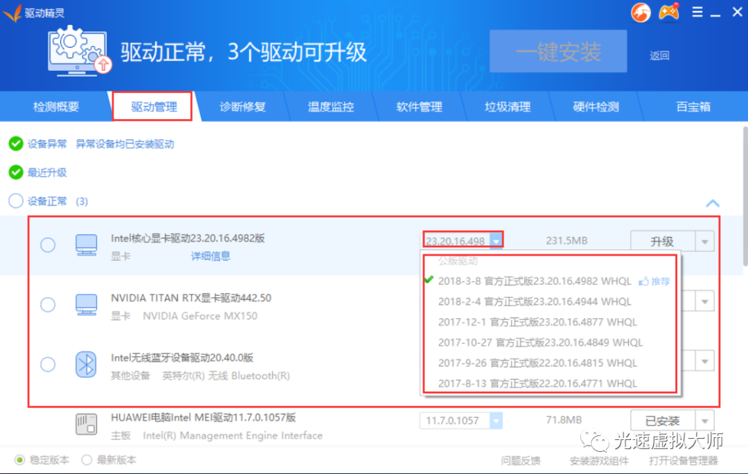Open the 详细信息 link

pos(211,256)
